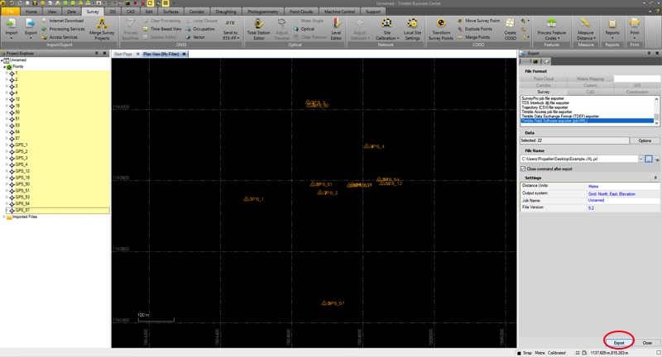Open the Time-Based View
The image size is (662, 357).
click(162, 29)
